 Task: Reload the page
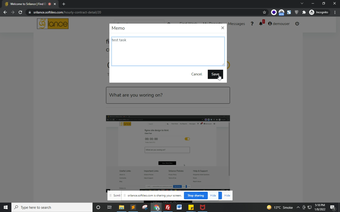point(20,12)
